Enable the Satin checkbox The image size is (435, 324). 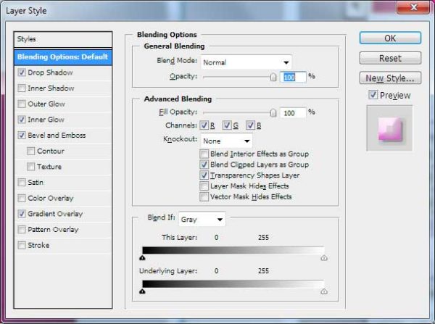(x=21, y=183)
